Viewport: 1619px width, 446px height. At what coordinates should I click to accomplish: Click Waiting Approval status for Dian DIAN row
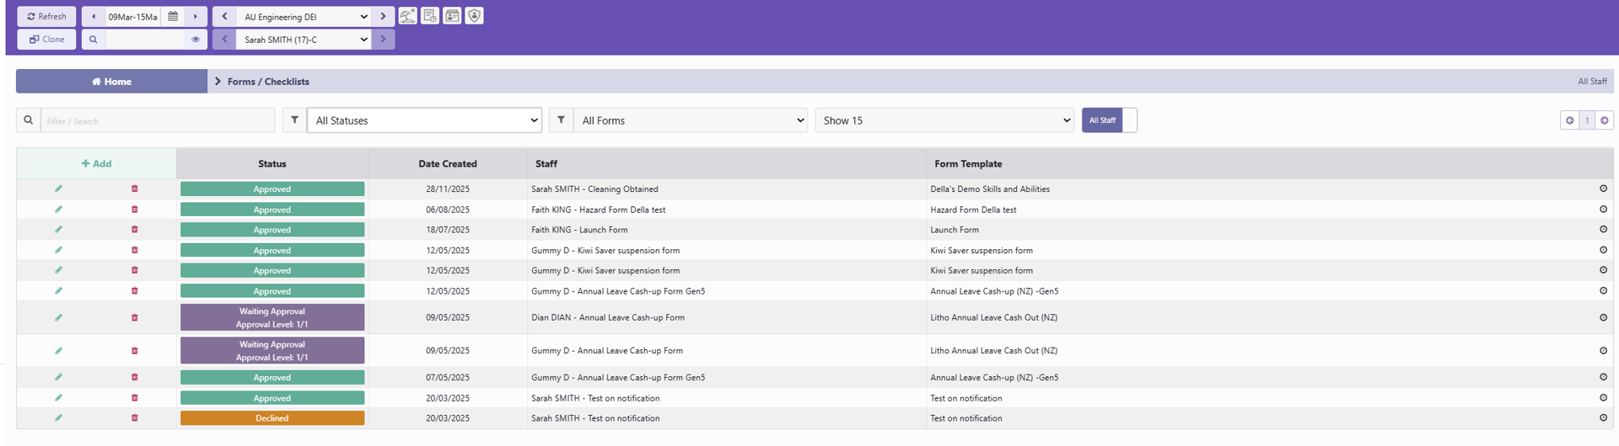[272, 317]
